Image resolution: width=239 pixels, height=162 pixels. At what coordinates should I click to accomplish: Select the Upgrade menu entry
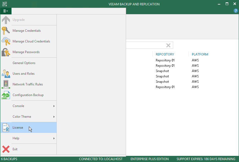tap(28, 20)
